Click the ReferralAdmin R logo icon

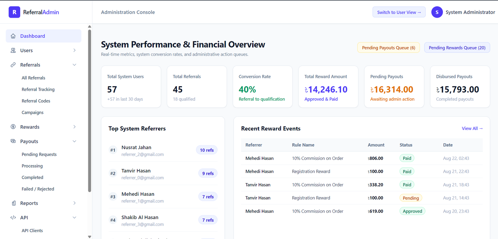click(14, 12)
